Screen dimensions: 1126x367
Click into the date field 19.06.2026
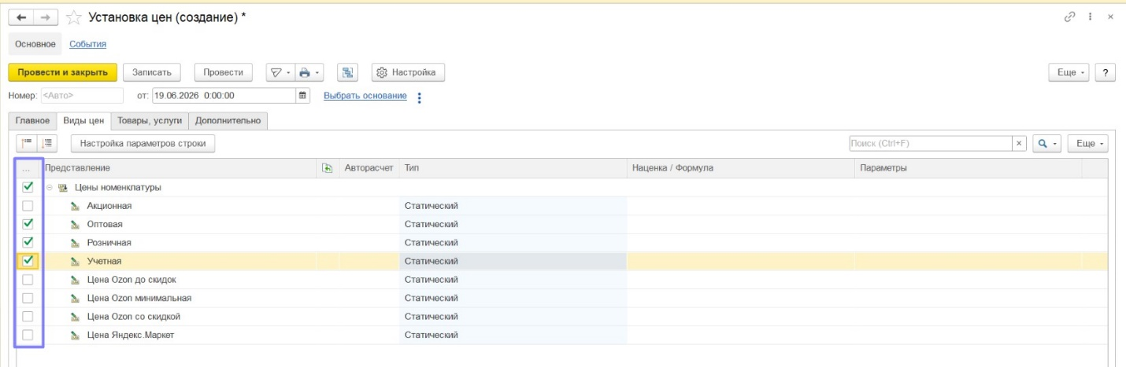pyautogui.click(x=224, y=96)
